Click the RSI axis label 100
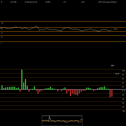Image resolution: width=126 pixels, height=126 pixels. [2, 23]
